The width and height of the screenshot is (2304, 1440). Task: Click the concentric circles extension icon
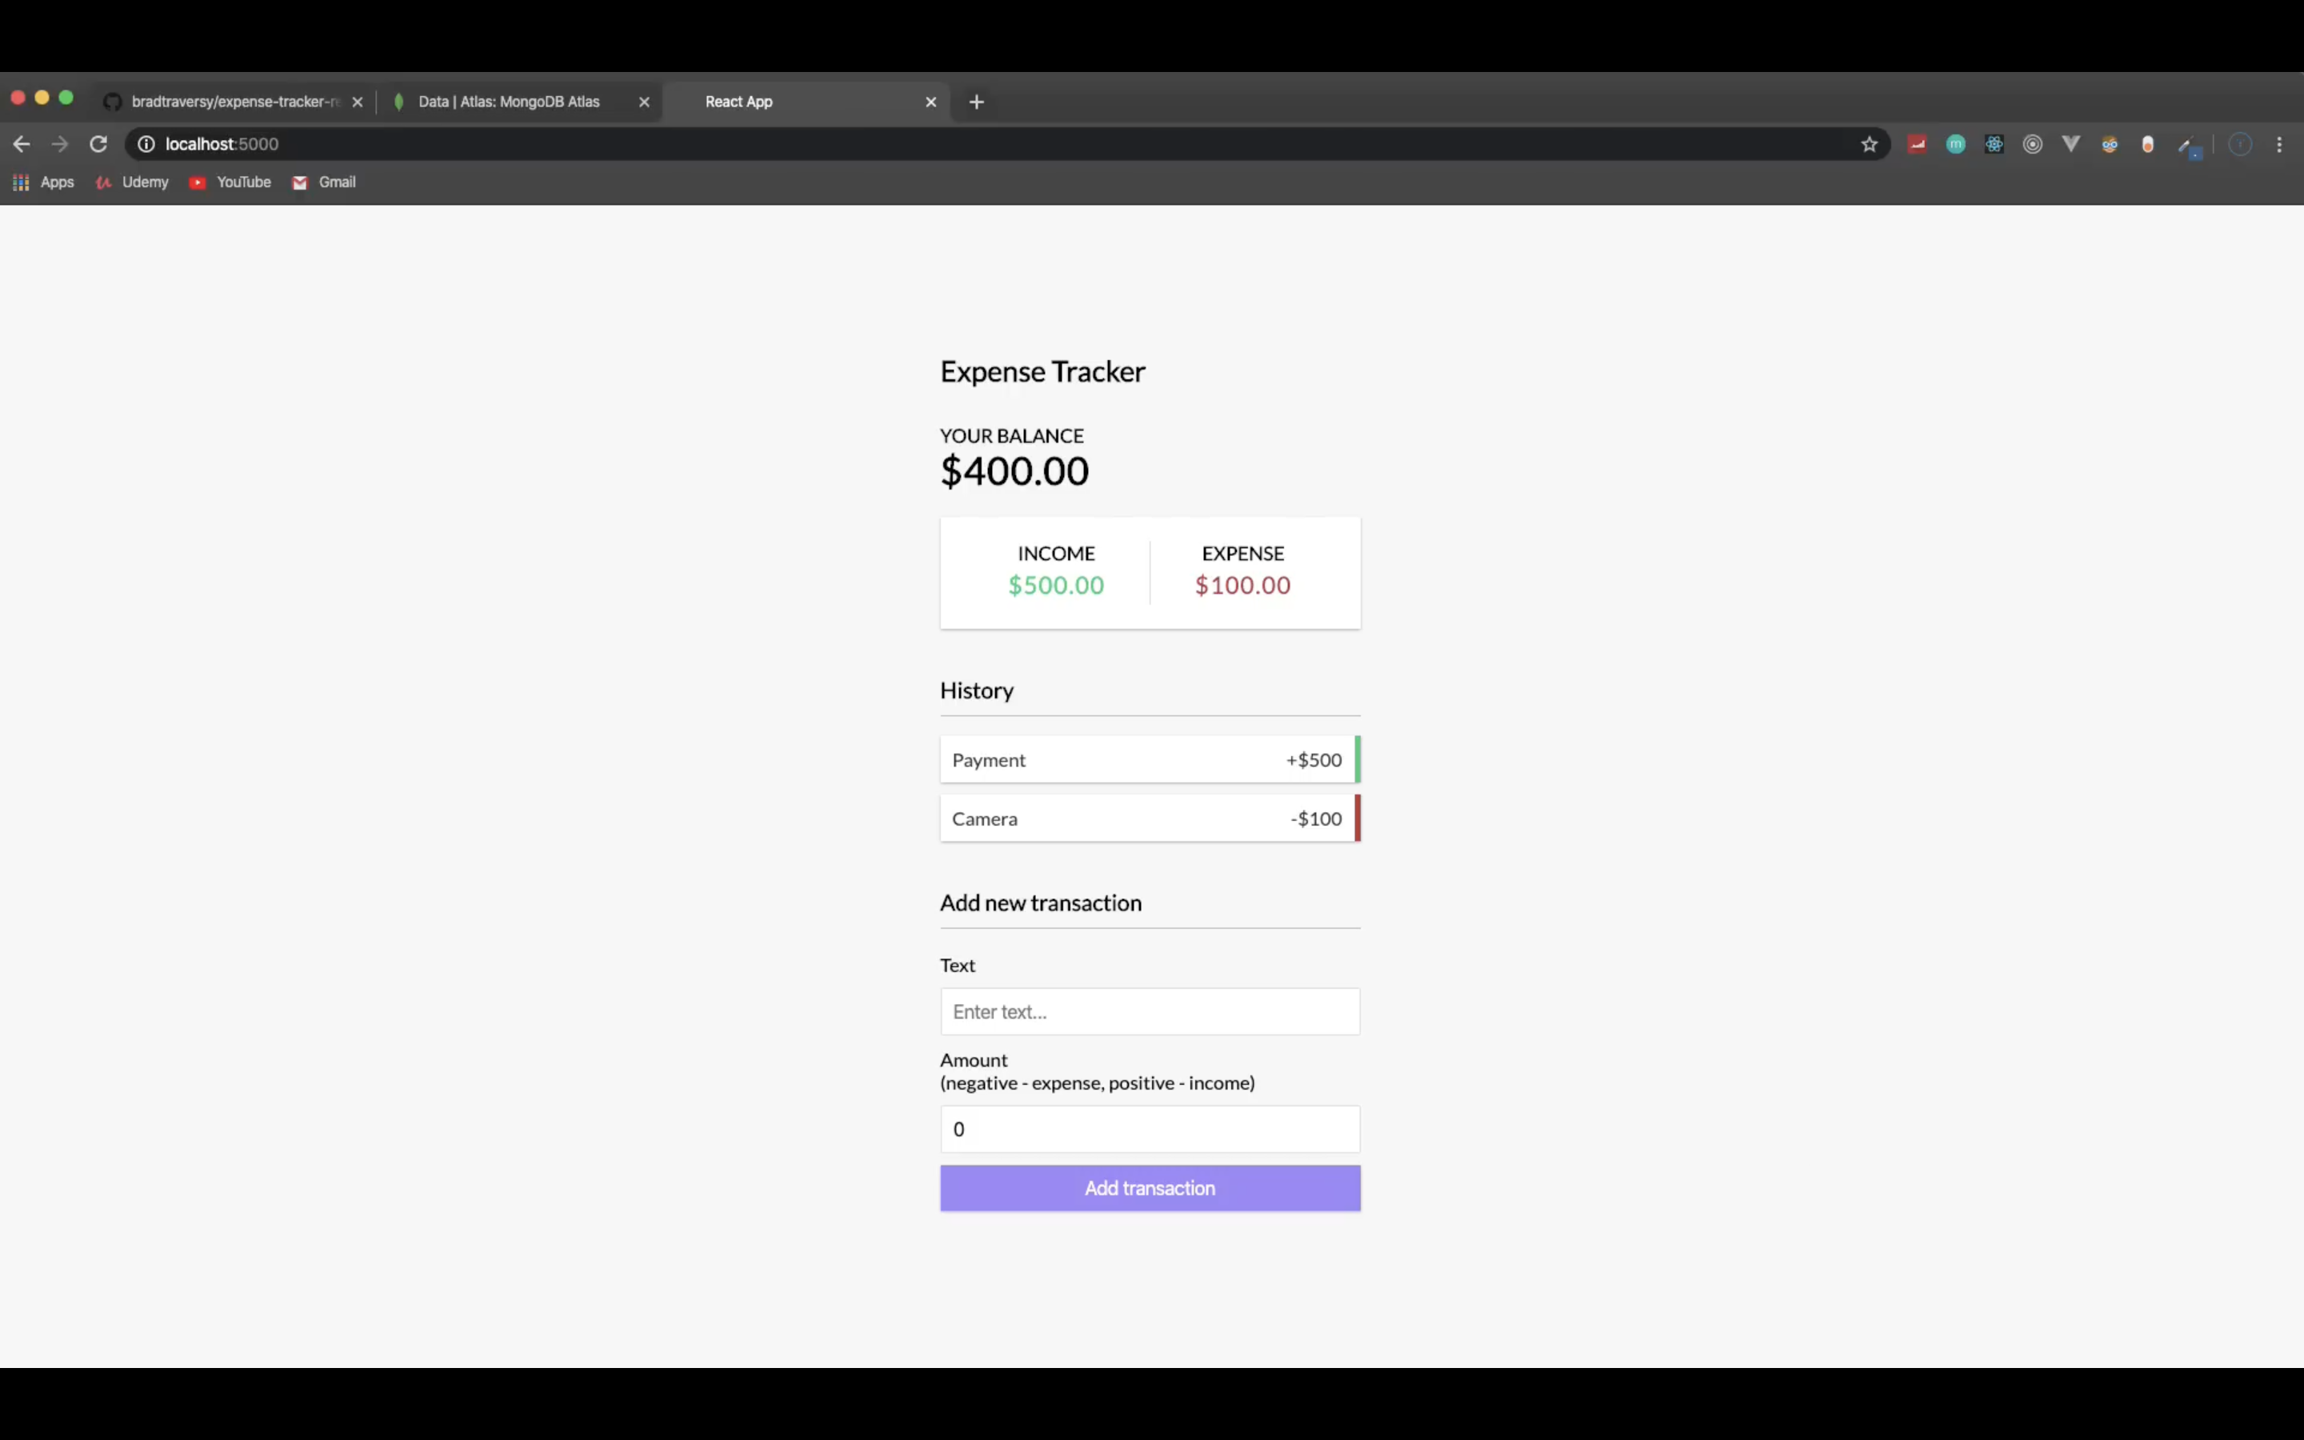2033,144
